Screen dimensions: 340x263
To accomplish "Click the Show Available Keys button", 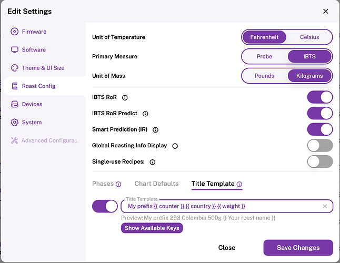I will pos(152,228).
